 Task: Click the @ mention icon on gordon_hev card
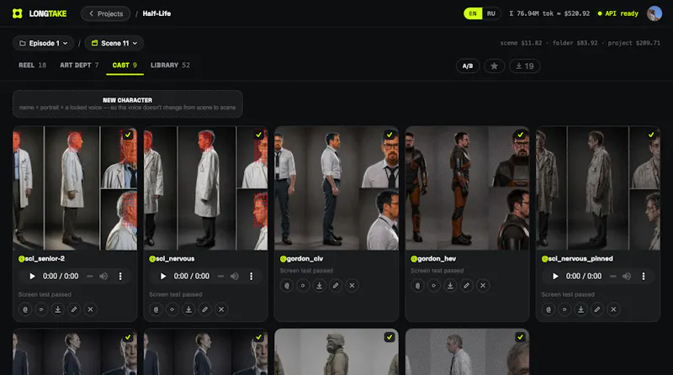click(417, 285)
